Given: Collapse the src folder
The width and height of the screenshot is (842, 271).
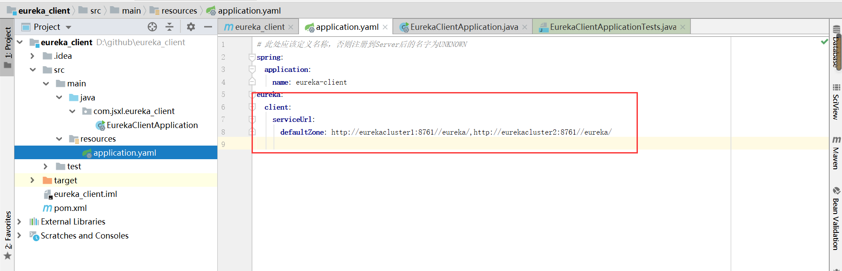Looking at the screenshot, I should pyautogui.click(x=33, y=70).
